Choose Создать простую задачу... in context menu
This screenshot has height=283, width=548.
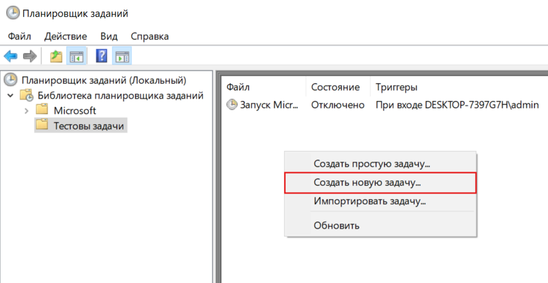pyautogui.click(x=372, y=165)
